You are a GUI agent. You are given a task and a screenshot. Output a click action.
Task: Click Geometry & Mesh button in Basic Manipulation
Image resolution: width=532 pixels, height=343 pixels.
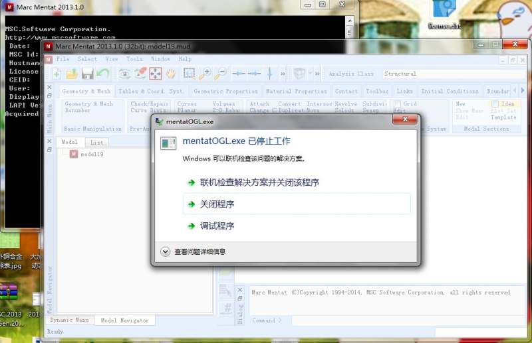tap(88, 104)
